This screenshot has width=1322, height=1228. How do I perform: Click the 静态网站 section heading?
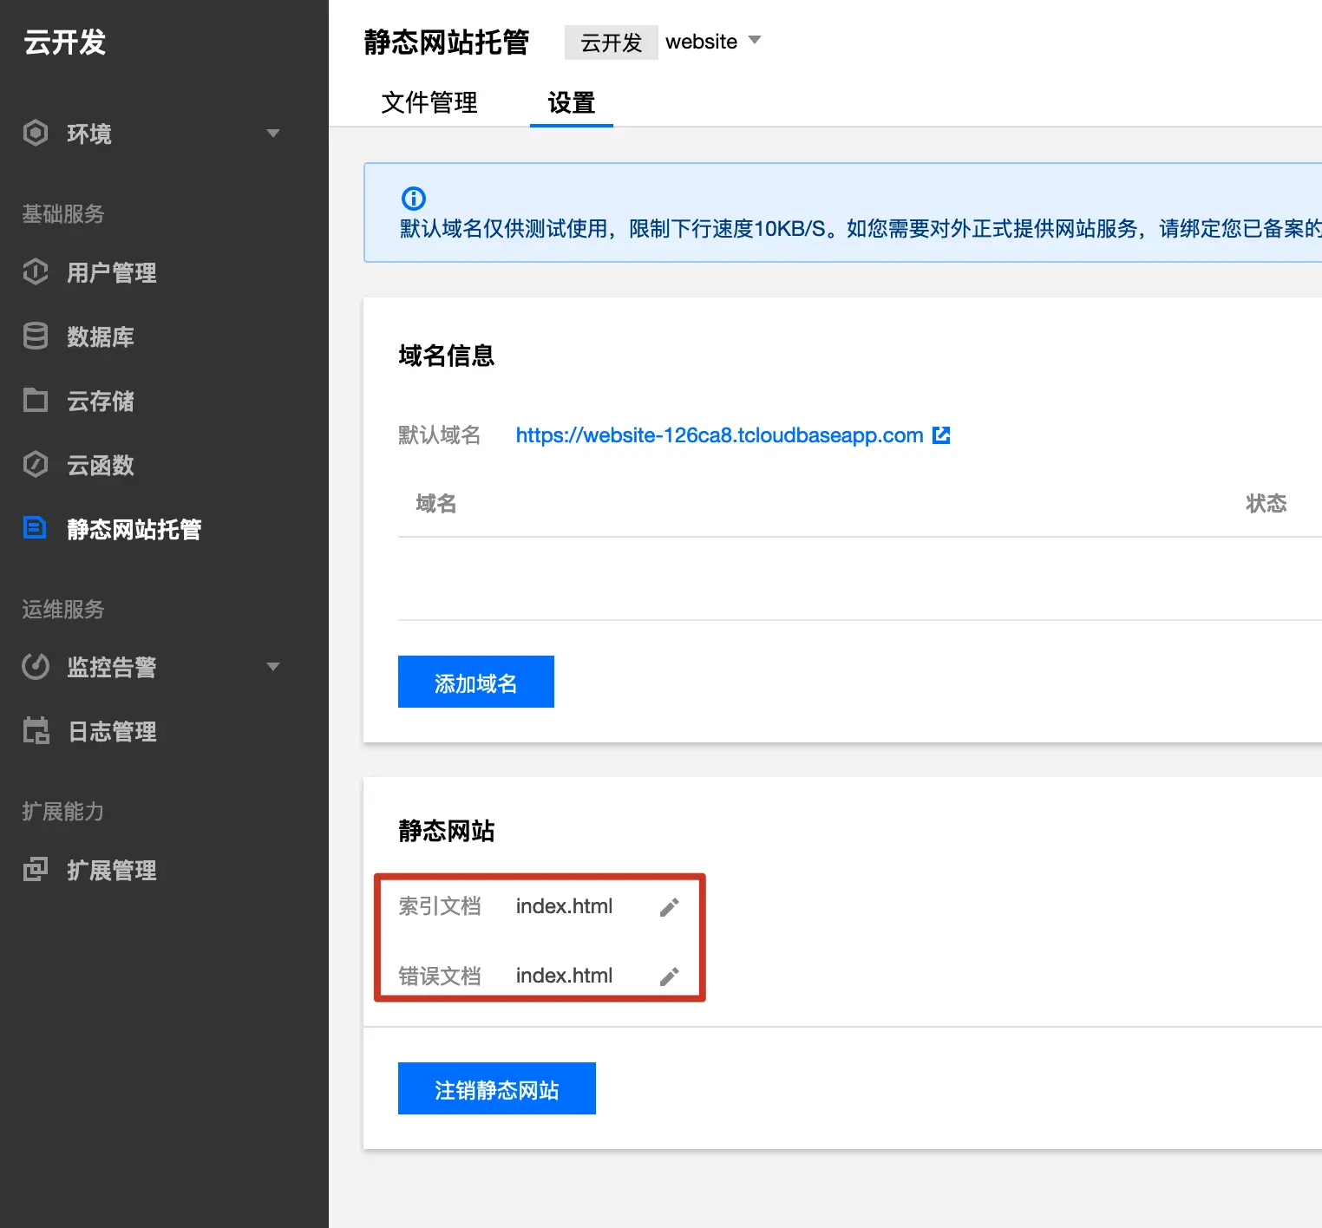coord(447,831)
